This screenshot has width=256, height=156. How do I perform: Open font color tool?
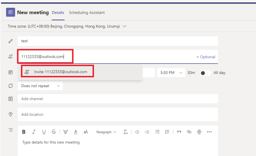[x=76, y=132]
